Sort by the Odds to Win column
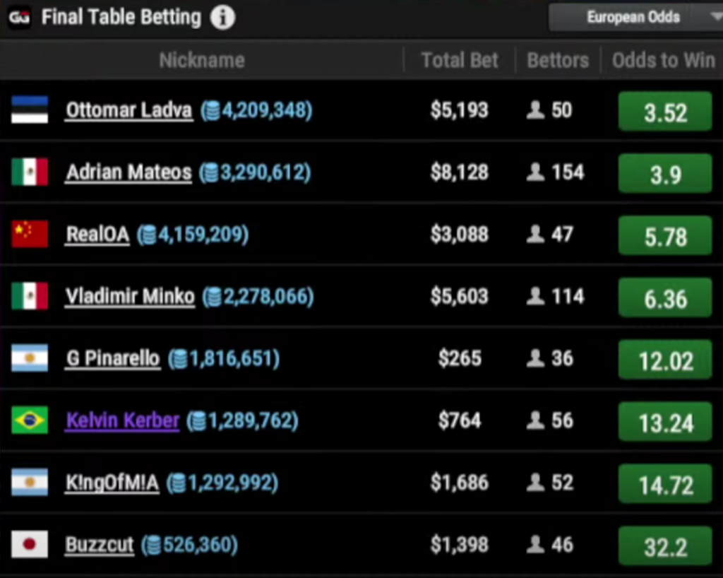Screen dimensions: 723x578 (663, 61)
